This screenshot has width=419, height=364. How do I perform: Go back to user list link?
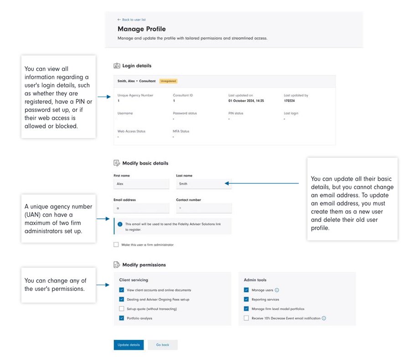[x=131, y=20]
